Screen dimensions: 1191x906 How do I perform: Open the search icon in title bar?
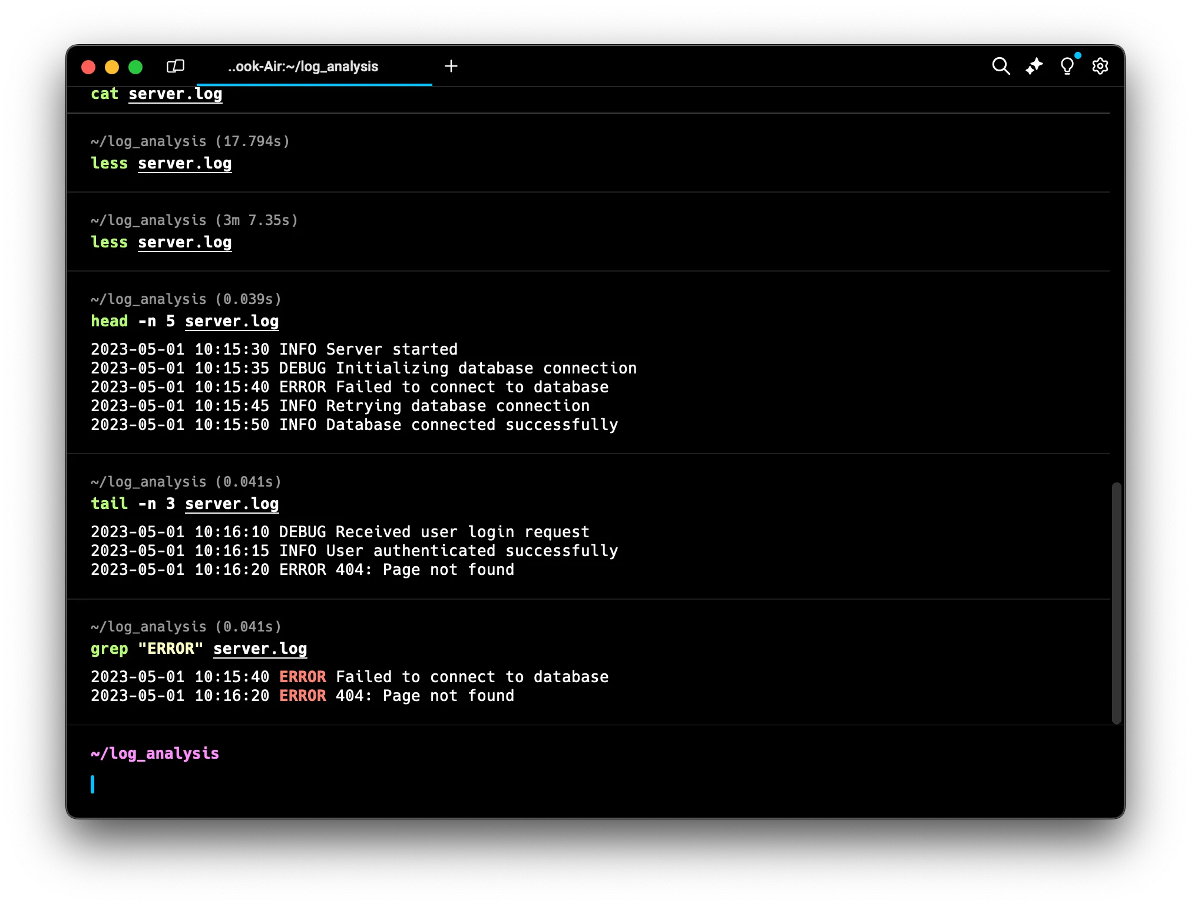click(x=1001, y=66)
